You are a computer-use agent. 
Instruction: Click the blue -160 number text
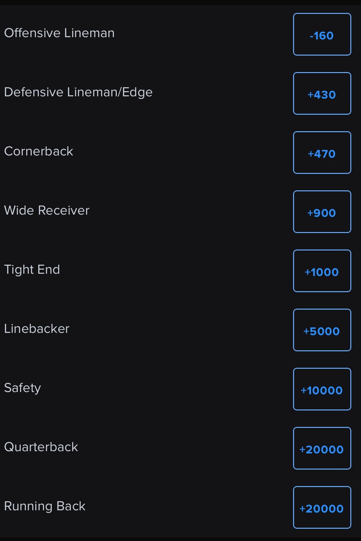322,36
